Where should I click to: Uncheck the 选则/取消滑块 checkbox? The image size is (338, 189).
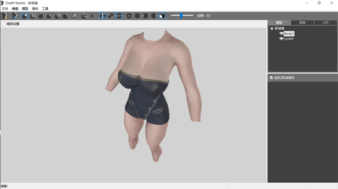271,78
